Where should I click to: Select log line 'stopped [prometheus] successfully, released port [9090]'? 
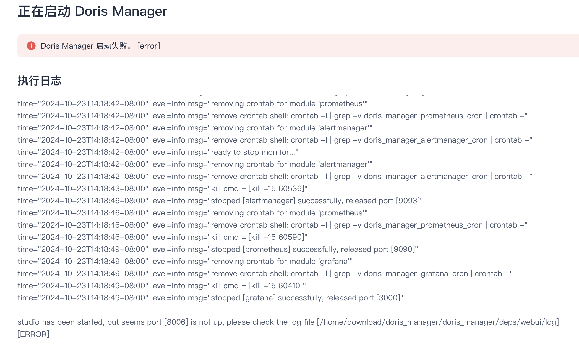[x=218, y=249]
